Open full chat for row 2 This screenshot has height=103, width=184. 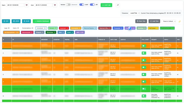tap(144, 53)
